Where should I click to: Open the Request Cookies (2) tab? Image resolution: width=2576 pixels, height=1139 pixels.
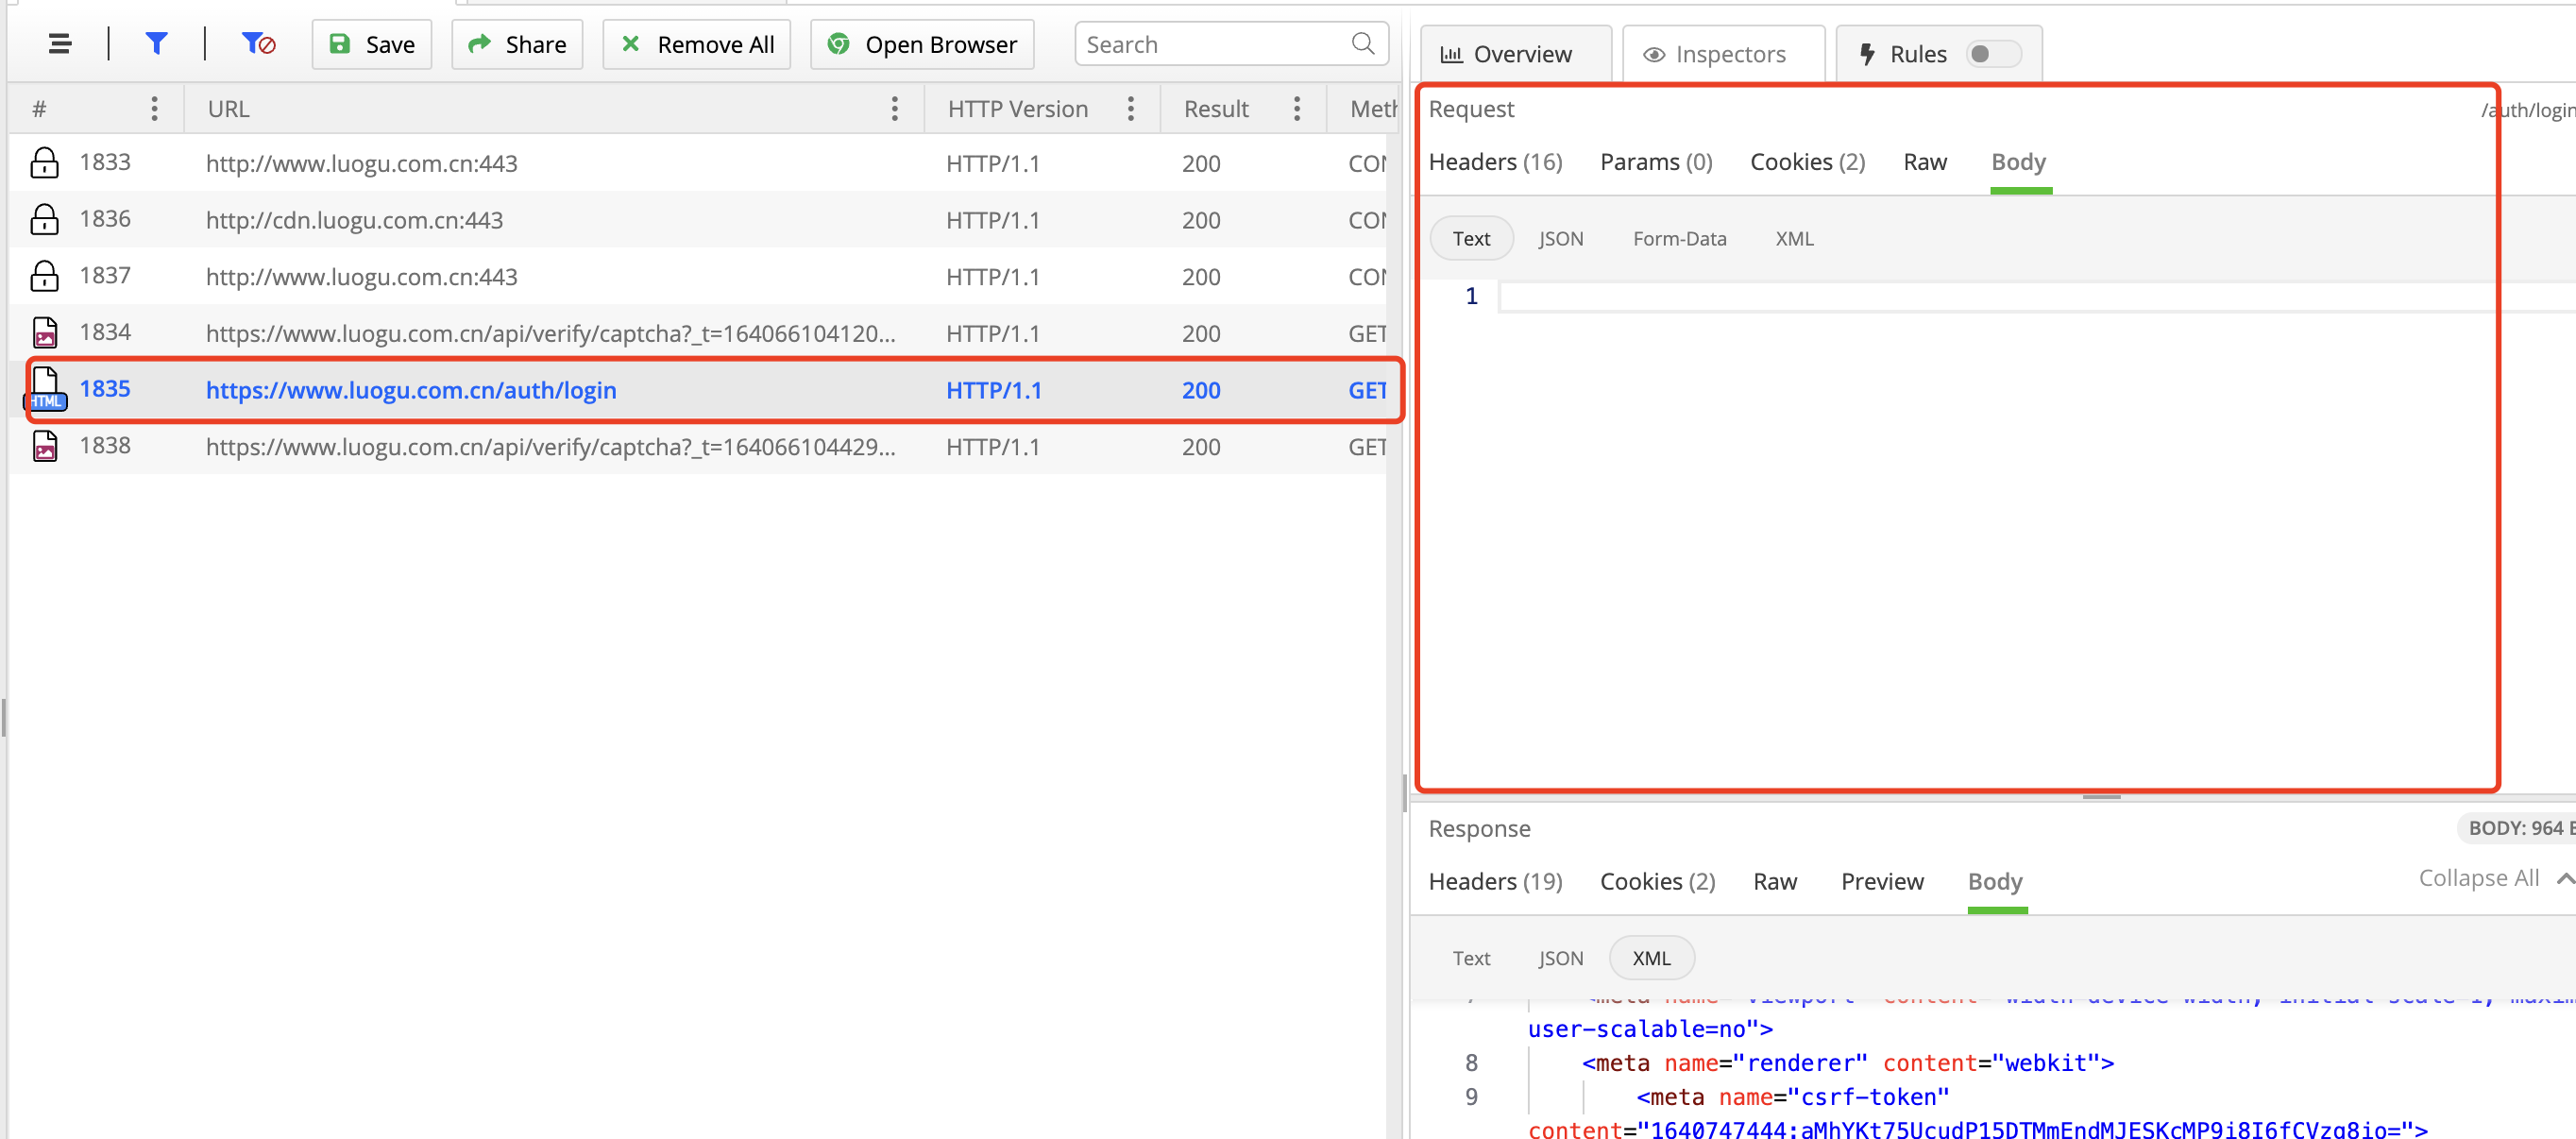(x=1806, y=162)
